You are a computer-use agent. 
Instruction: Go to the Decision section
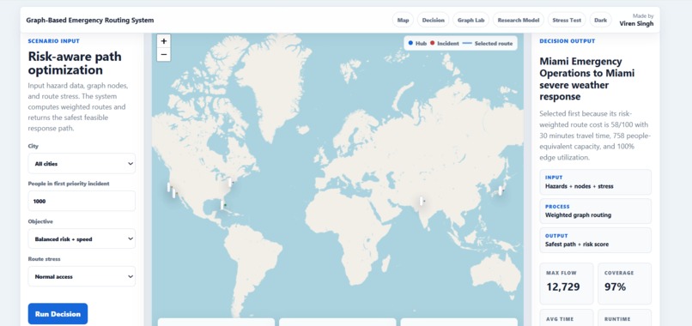point(433,21)
